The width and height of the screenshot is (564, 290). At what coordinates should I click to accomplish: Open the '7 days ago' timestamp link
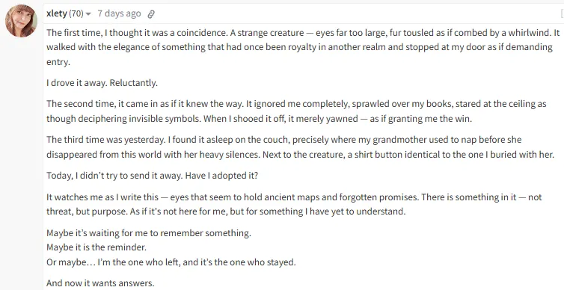[119, 13]
